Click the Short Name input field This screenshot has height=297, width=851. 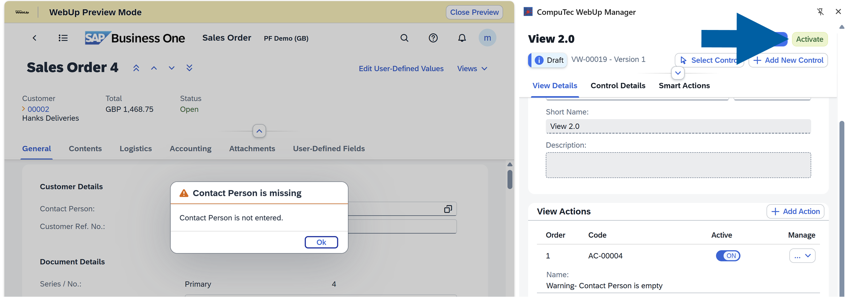click(x=678, y=126)
